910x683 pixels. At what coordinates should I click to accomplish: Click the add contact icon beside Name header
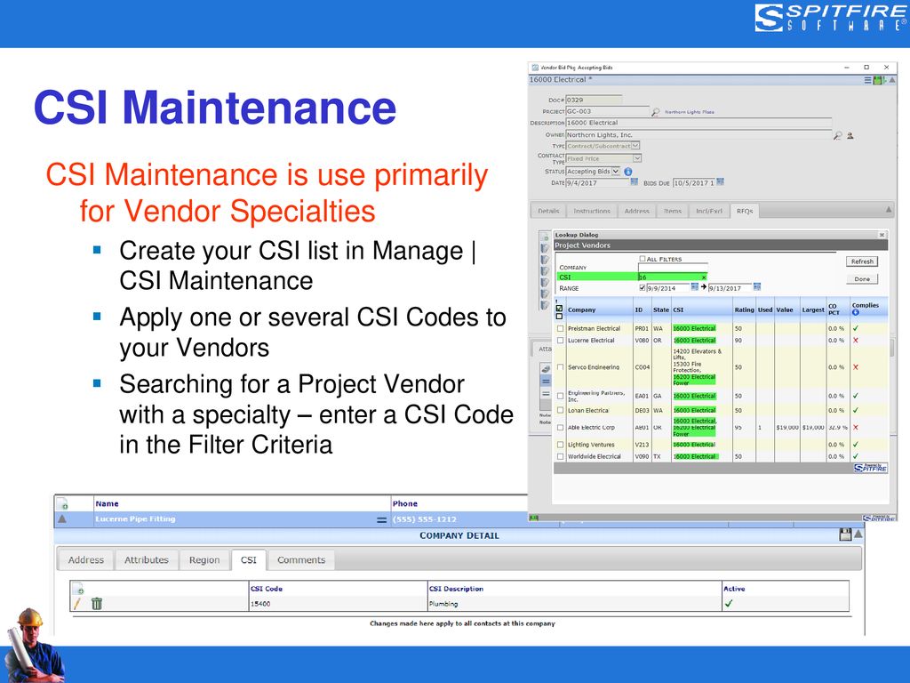click(63, 504)
